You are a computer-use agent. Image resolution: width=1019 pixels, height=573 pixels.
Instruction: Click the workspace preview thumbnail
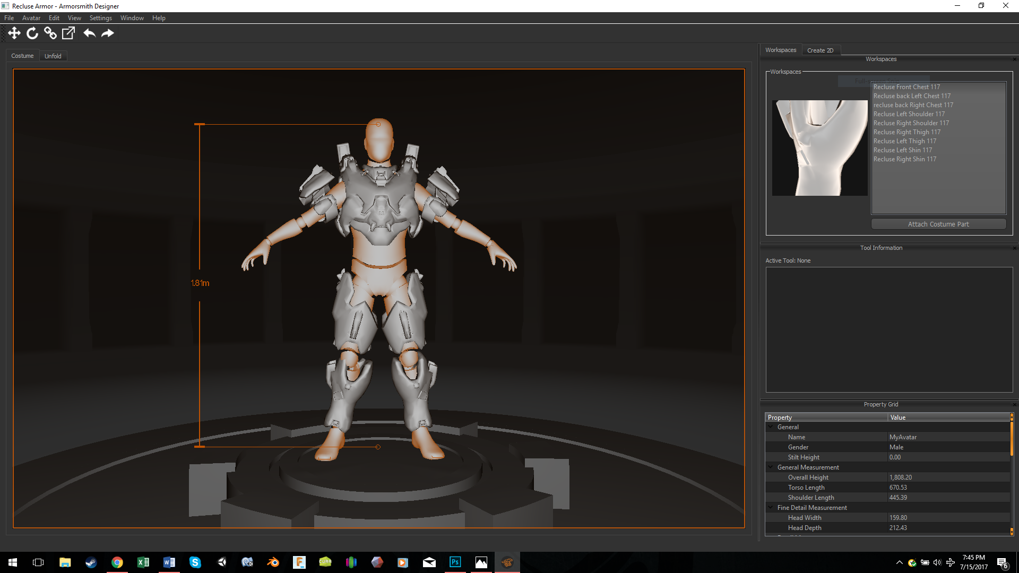(x=819, y=148)
